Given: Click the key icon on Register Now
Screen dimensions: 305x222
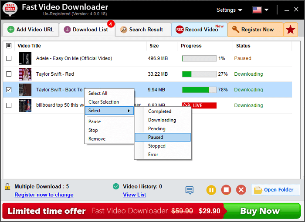Looking at the screenshot, I should (235, 29).
